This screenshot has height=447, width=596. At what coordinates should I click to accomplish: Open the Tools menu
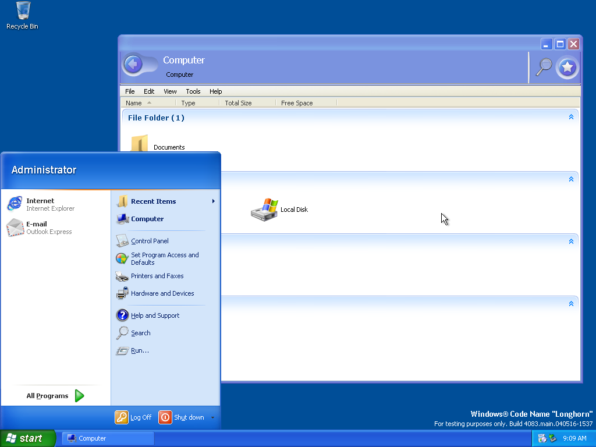click(193, 91)
